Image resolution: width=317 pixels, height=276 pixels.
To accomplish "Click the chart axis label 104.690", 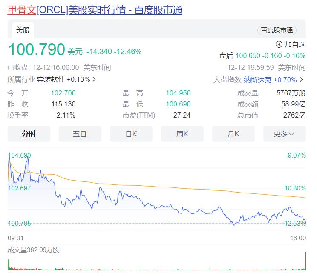I will pos(20,155).
